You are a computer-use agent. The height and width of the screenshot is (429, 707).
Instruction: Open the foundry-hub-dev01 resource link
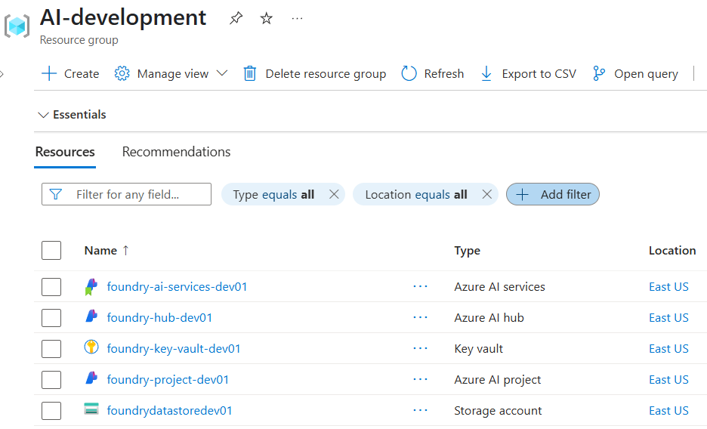159,318
